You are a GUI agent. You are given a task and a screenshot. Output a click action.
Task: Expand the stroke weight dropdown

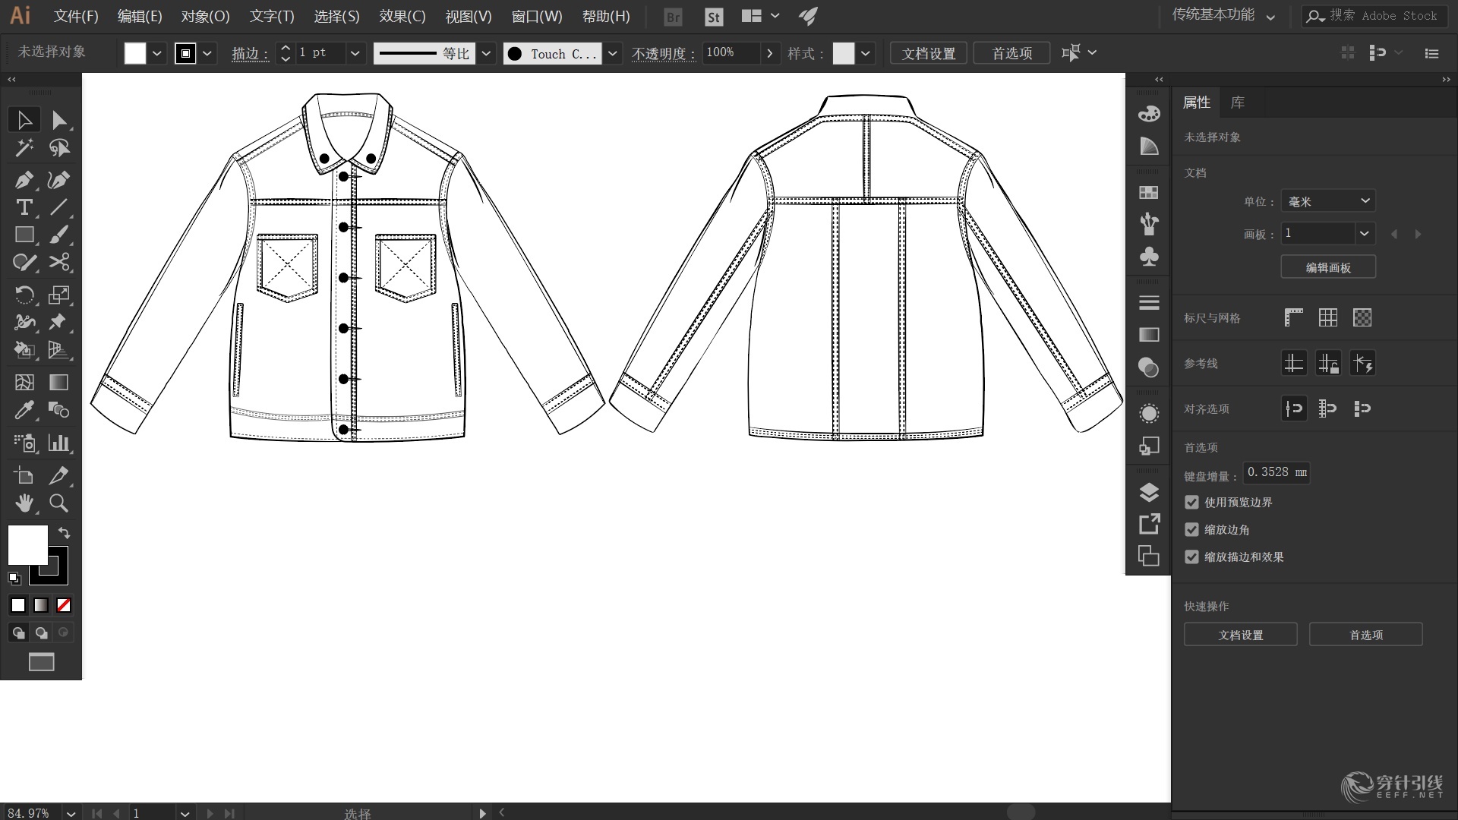(355, 53)
